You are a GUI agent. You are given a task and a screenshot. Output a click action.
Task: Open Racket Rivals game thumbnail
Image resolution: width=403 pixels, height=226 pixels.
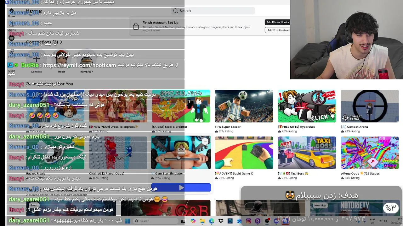pyautogui.click(x=55, y=153)
